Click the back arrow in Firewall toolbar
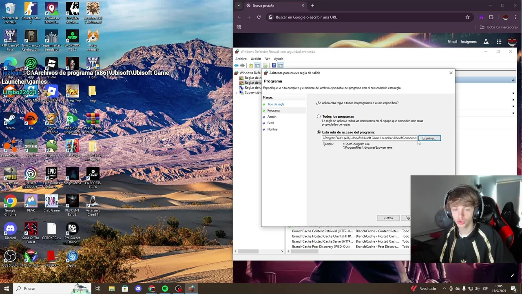Screen dimensions: 522x294 237,65
